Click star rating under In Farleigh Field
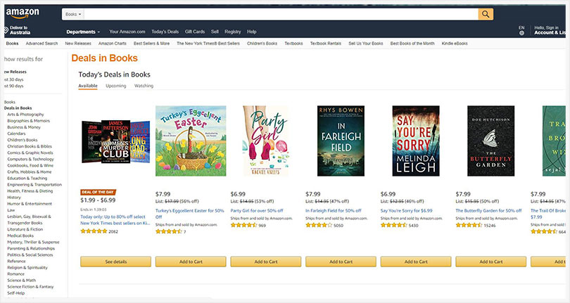The width and height of the screenshot is (570, 303). click(x=319, y=225)
